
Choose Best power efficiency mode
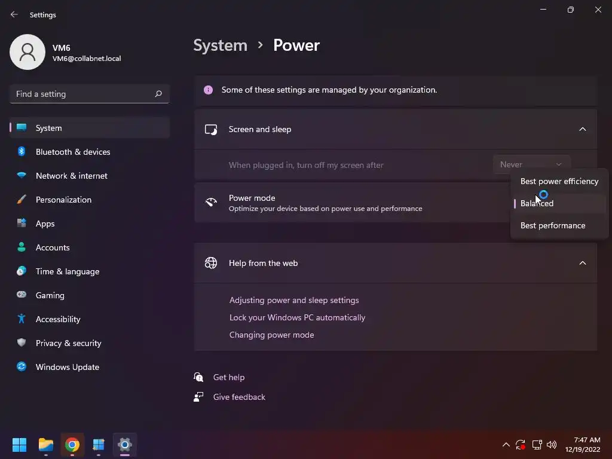click(559, 181)
